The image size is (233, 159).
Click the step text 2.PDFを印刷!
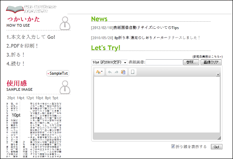[x=22, y=46]
